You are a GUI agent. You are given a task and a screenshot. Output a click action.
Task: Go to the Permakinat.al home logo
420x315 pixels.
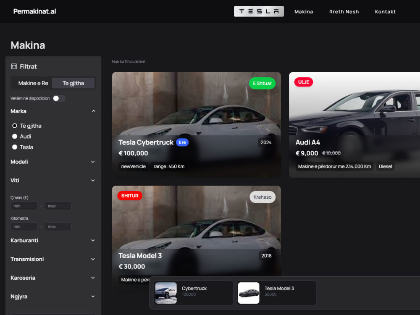point(34,11)
